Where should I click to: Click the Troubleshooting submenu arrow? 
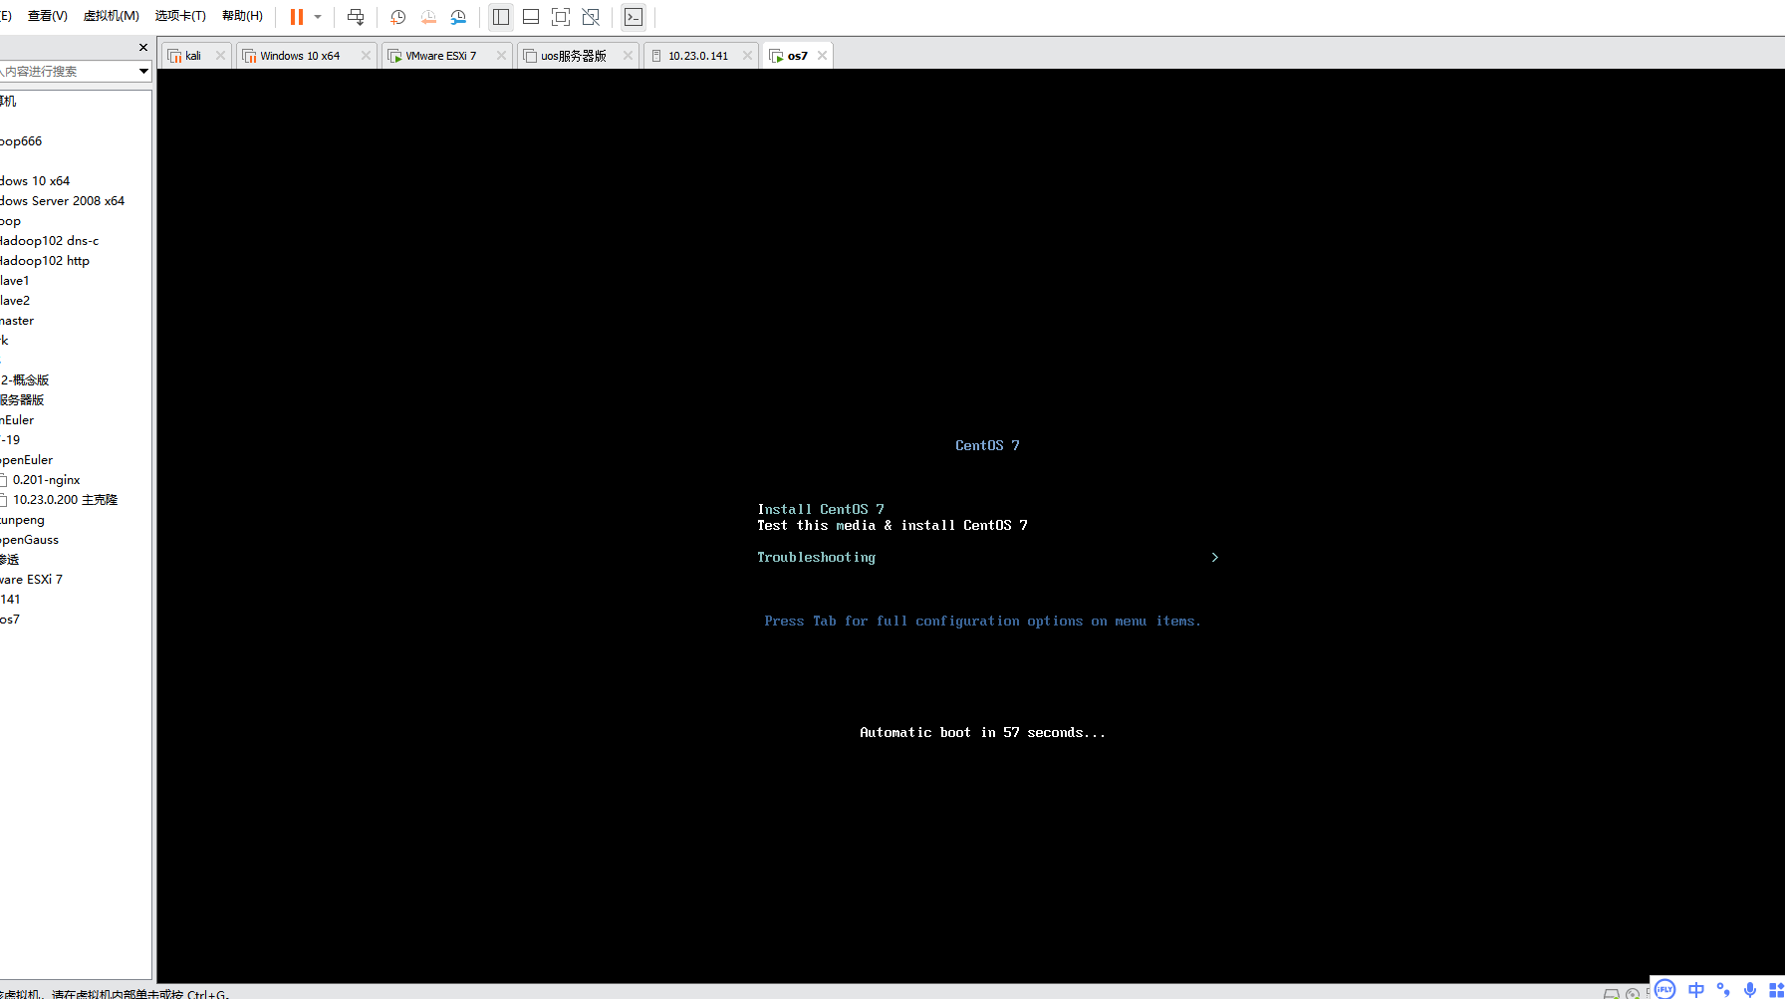coord(1214,557)
